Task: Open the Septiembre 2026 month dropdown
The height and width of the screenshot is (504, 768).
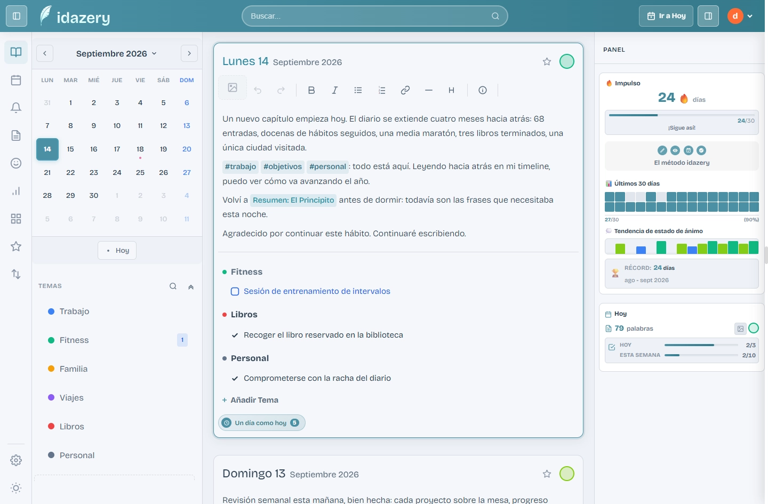Action: point(117,53)
